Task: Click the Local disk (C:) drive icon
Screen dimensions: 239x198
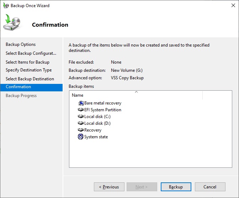Action: tap(80, 117)
